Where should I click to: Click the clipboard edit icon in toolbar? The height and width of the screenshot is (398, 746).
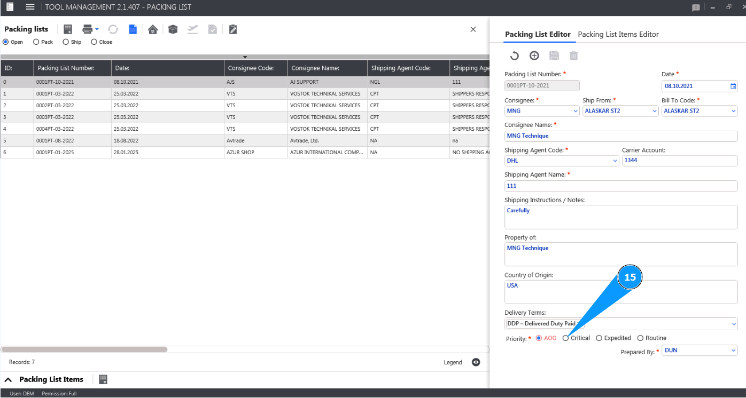(x=232, y=29)
